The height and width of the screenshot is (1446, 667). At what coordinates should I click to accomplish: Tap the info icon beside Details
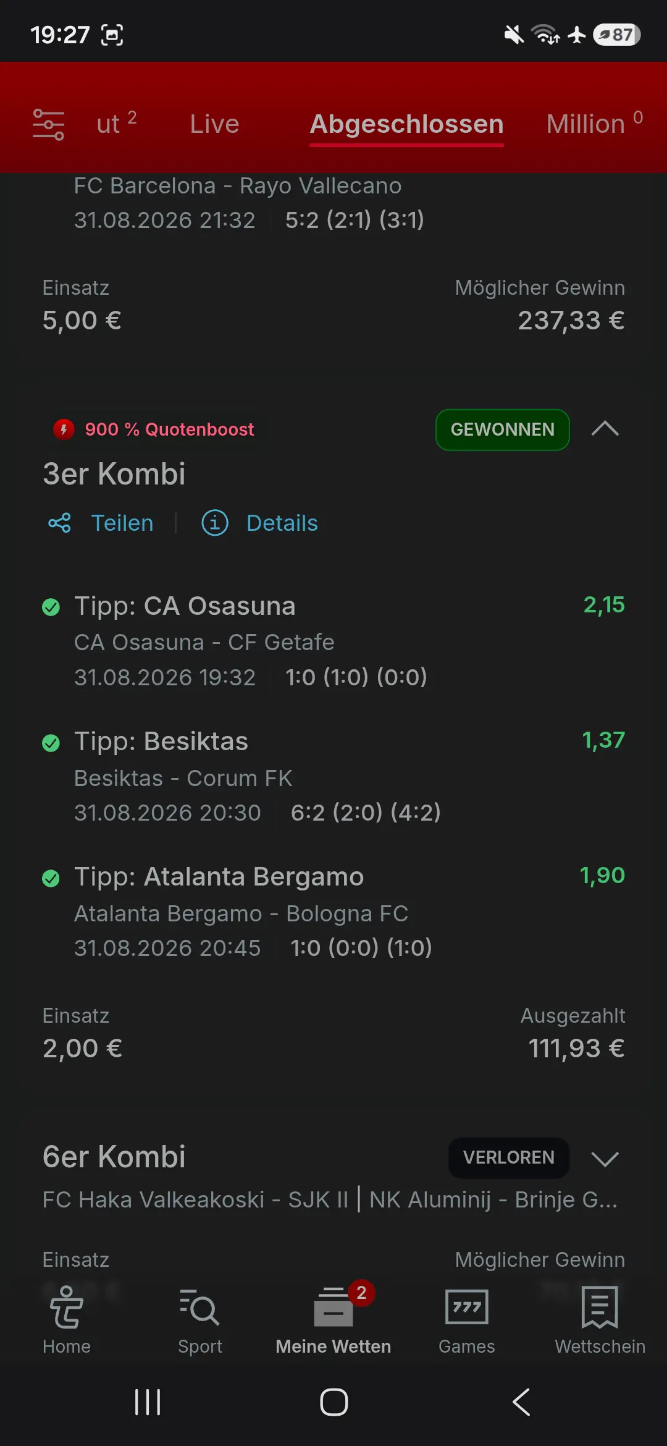pyautogui.click(x=215, y=523)
